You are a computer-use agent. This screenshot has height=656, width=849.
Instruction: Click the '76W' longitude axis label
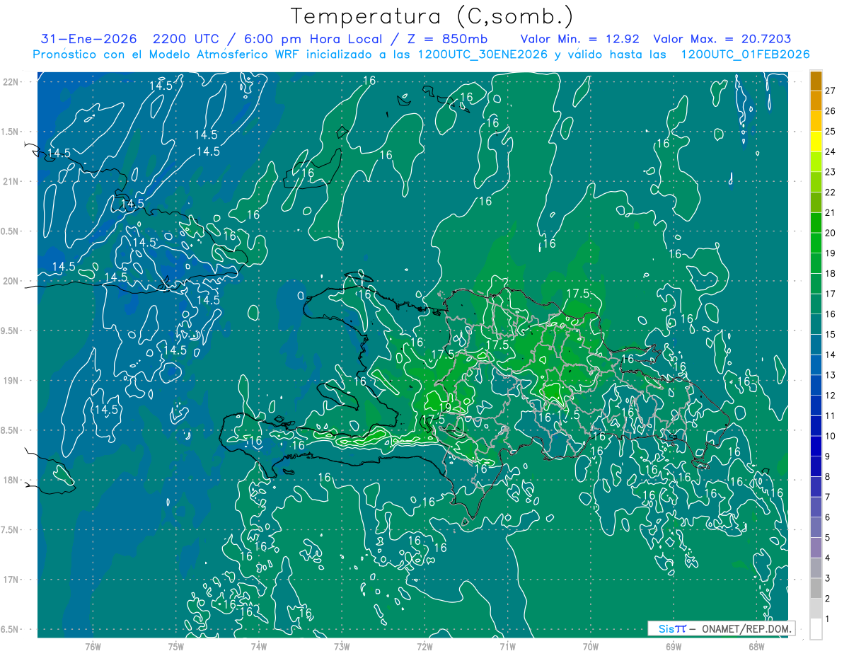click(x=93, y=646)
